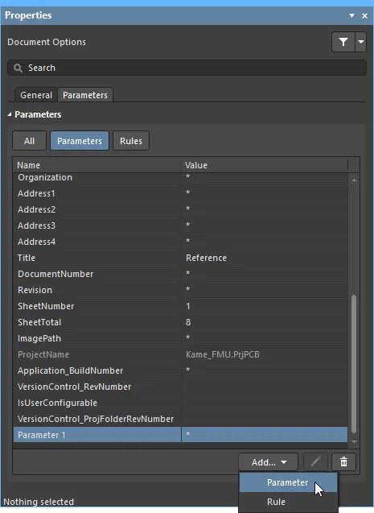Click the filter funnel icon
The height and width of the screenshot is (513, 374).
click(x=343, y=42)
